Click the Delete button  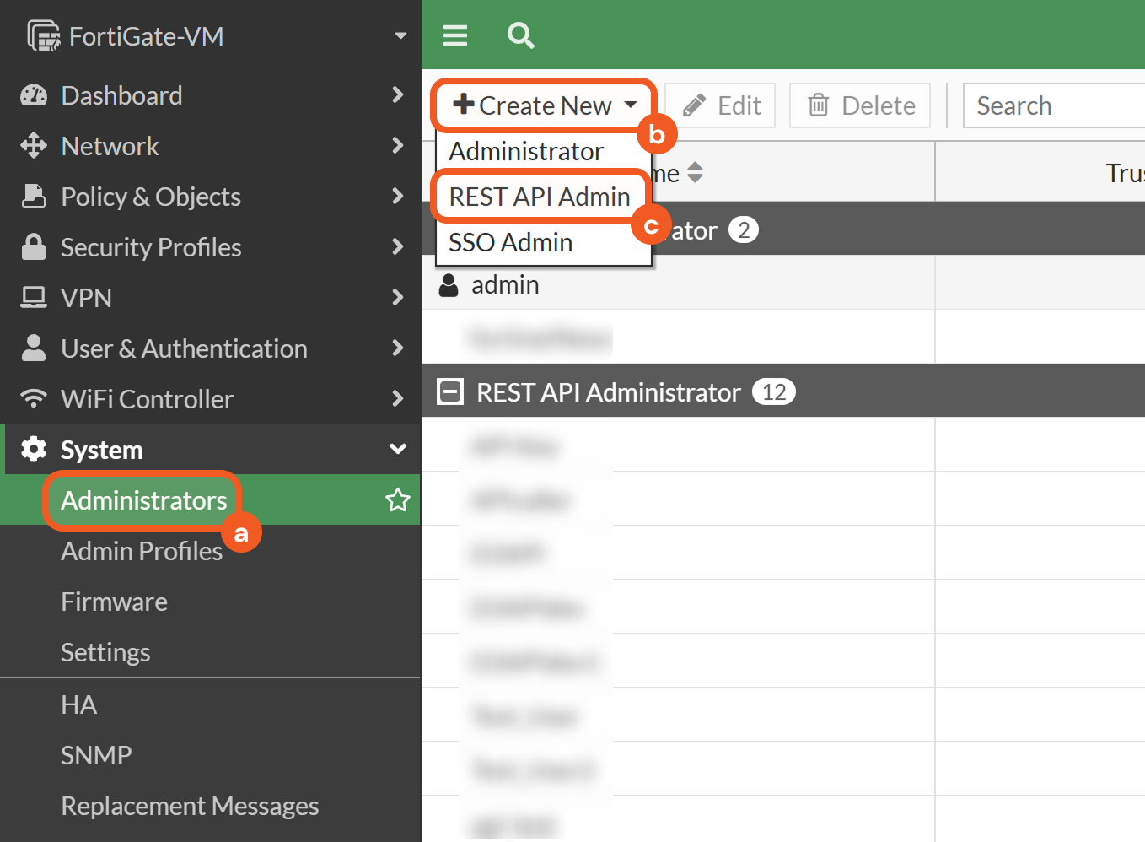point(860,105)
